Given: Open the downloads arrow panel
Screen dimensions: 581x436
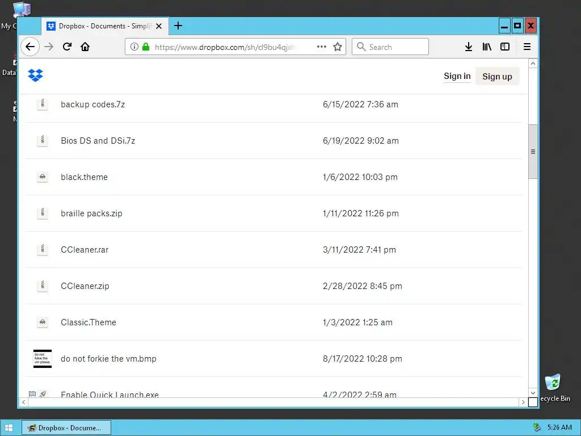Looking at the screenshot, I should (x=468, y=47).
